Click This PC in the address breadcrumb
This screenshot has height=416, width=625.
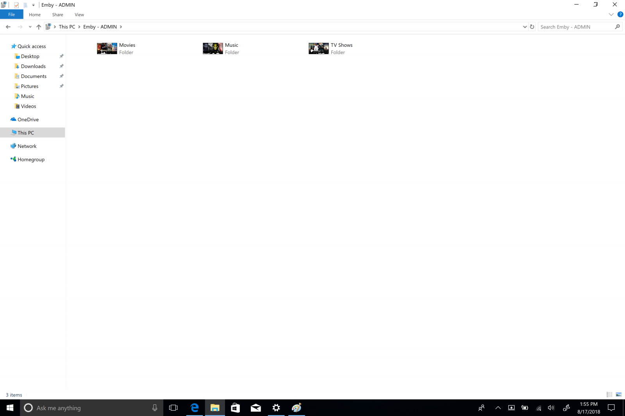click(67, 27)
